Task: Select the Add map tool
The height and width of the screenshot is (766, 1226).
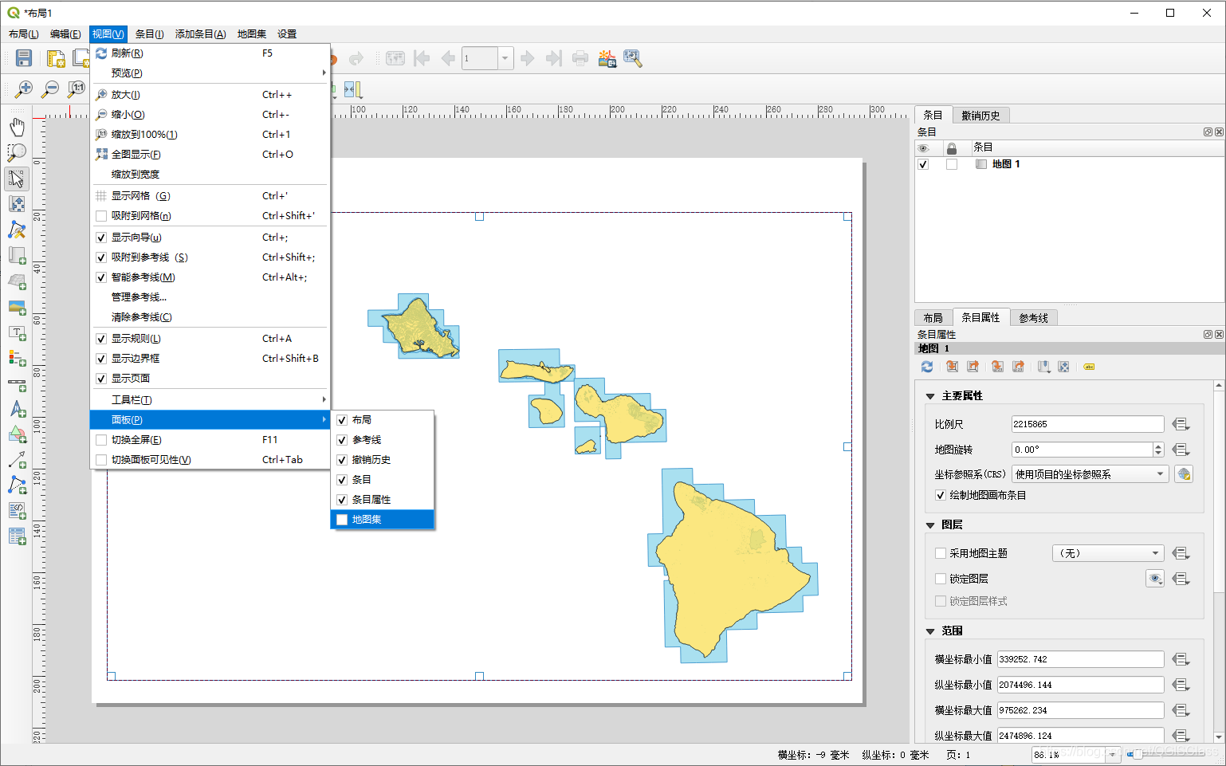Action: [x=17, y=256]
